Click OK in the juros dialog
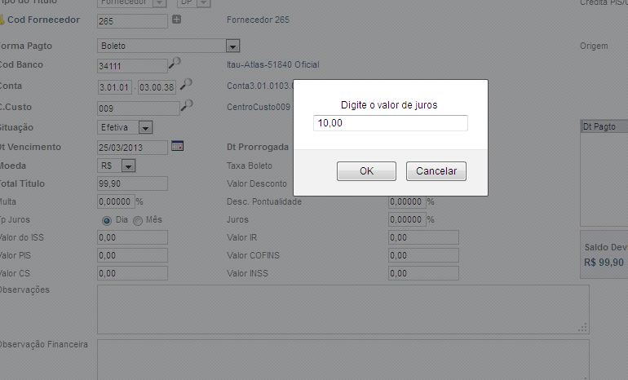628x380 pixels. point(366,171)
